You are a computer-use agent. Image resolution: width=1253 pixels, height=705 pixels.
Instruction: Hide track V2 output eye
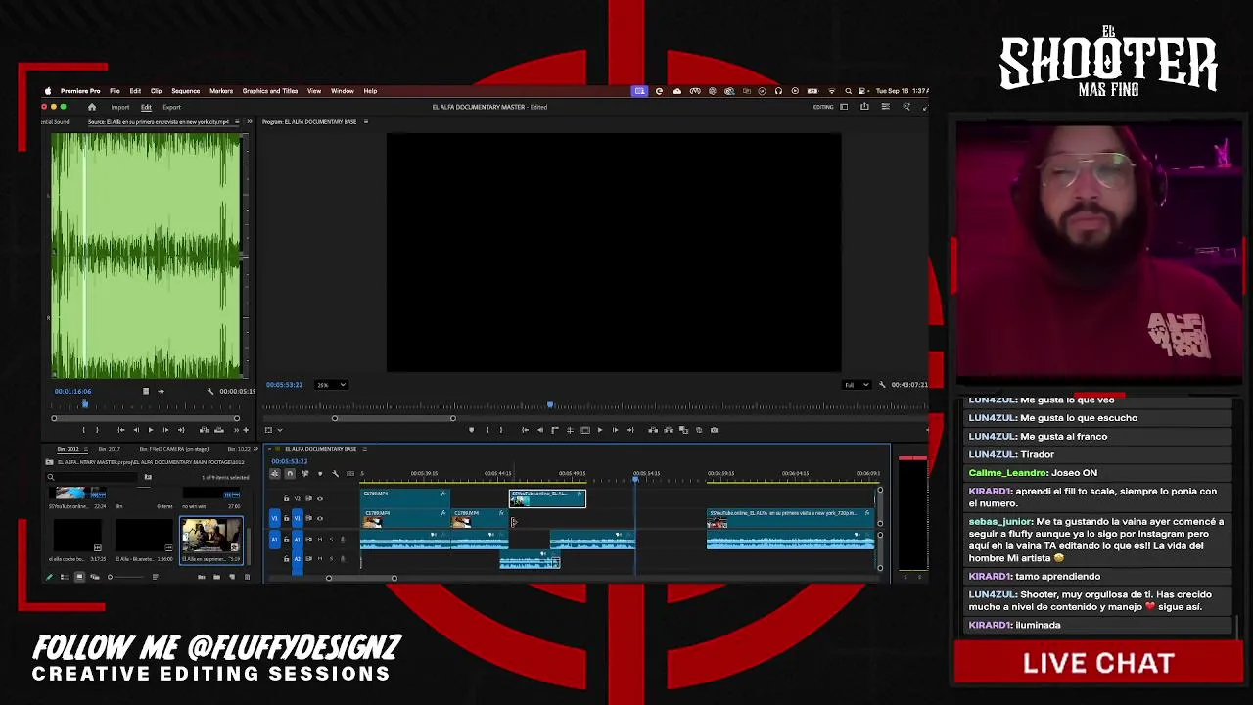[x=320, y=499]
